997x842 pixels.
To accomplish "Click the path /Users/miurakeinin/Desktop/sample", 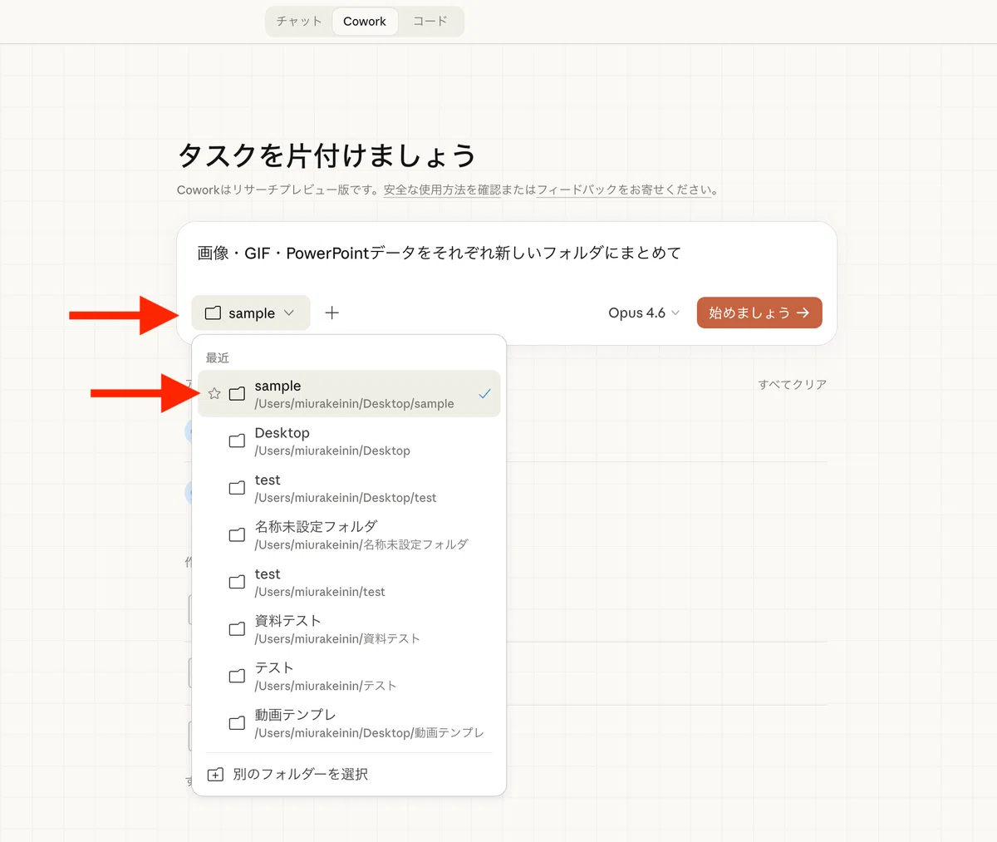I will (354, 403).
